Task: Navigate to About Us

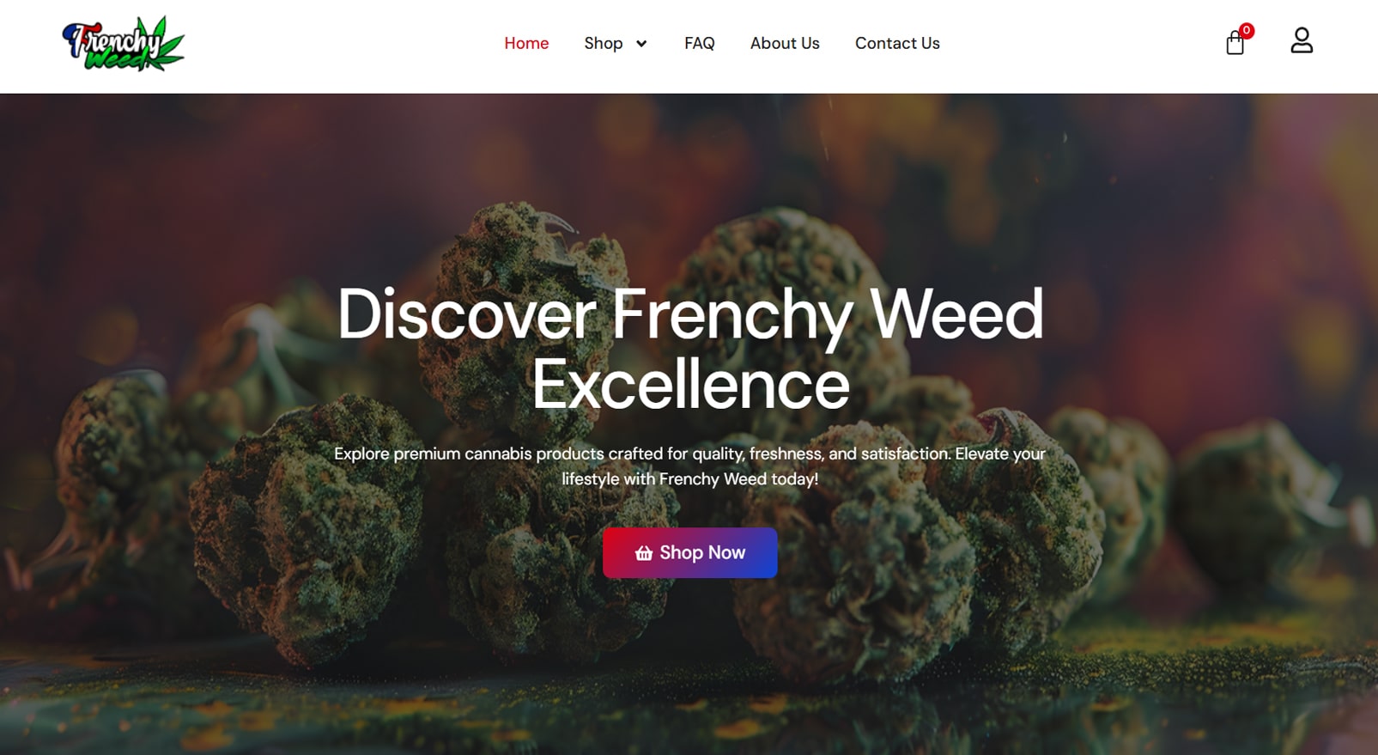Action: point(785,43)
